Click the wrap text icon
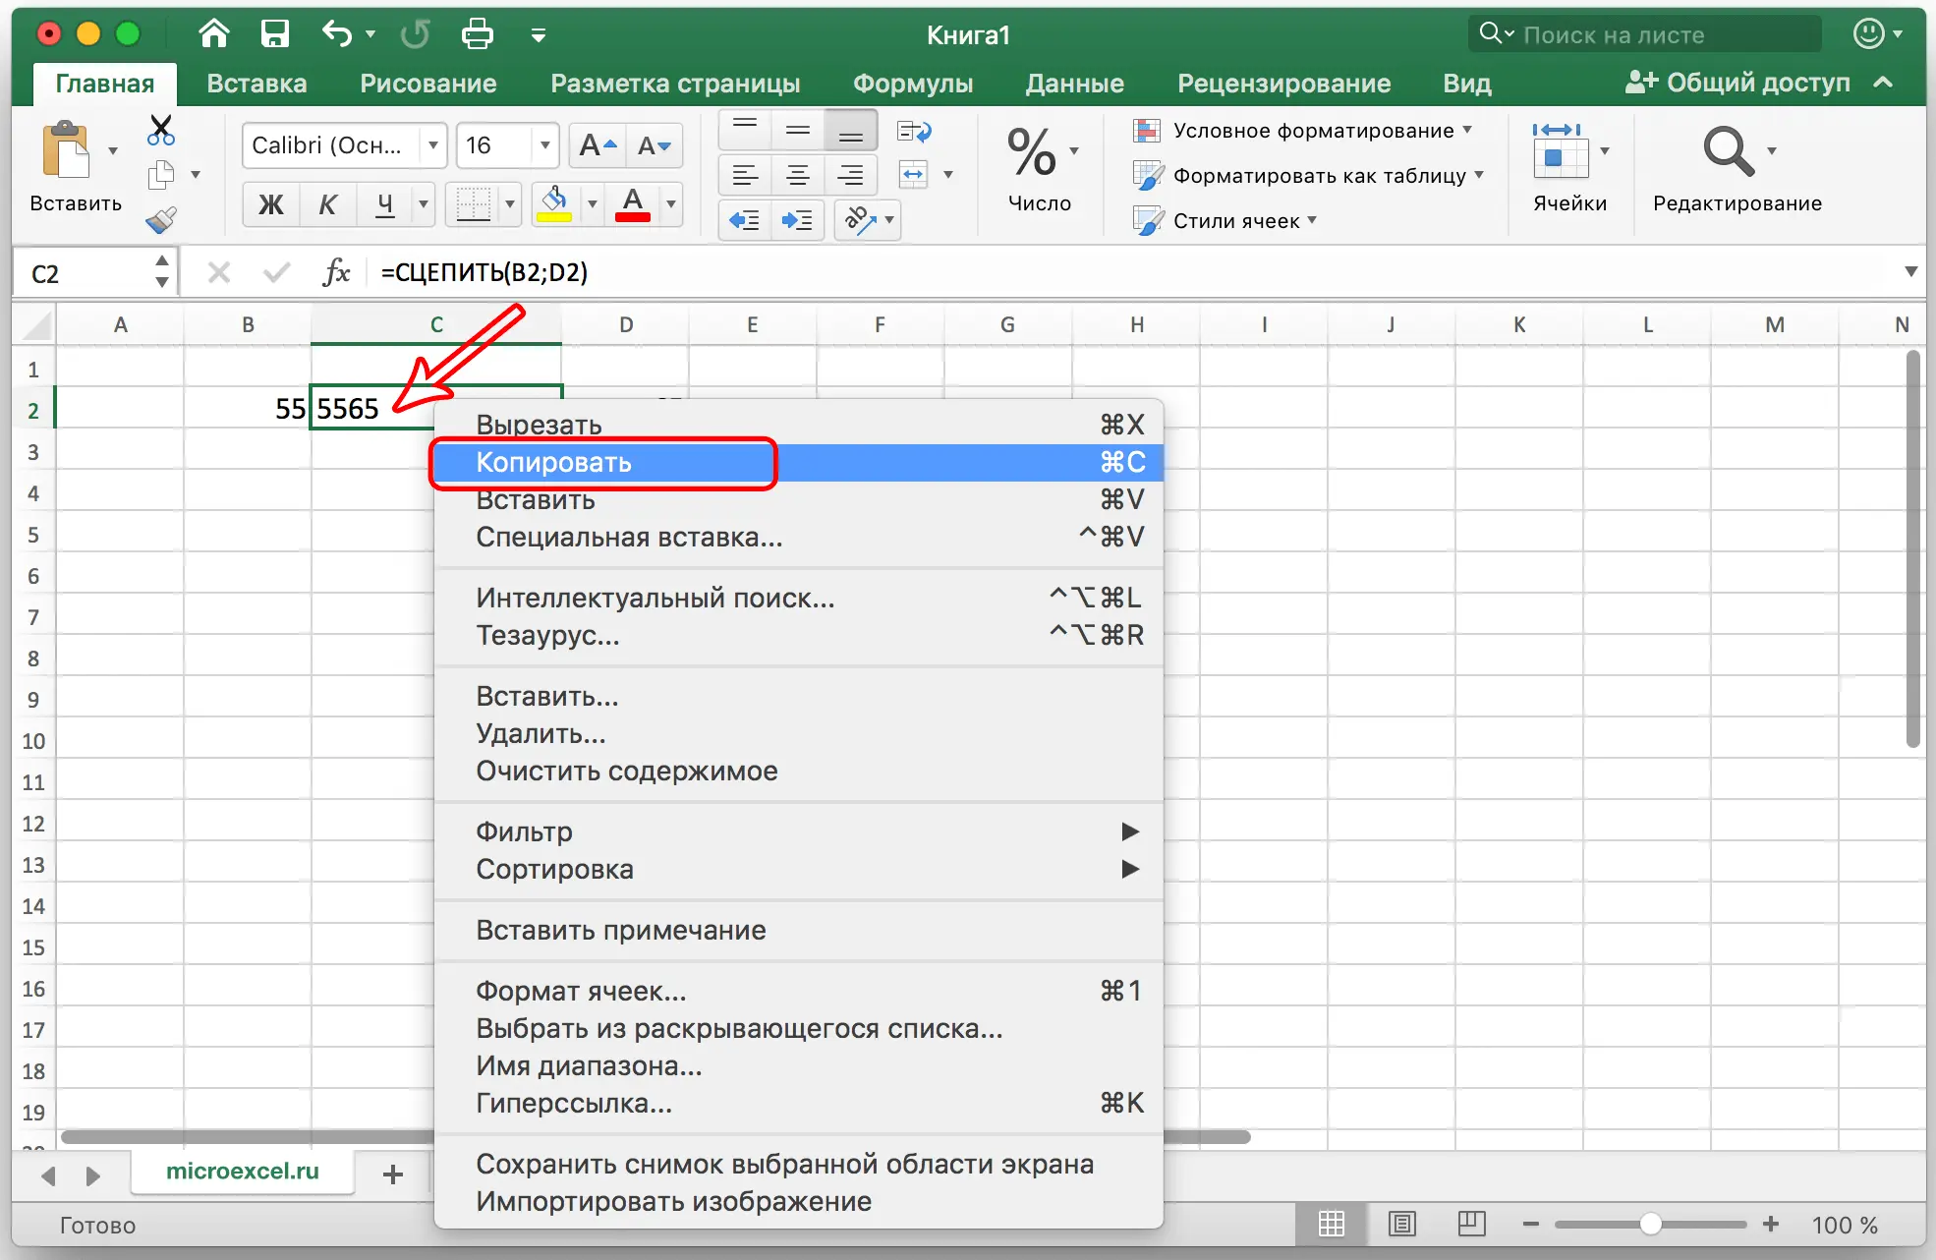 (915, 131)
